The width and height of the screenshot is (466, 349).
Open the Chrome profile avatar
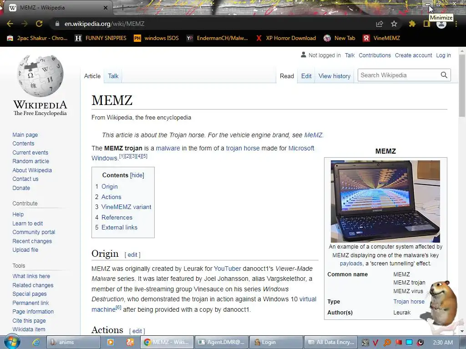441,25
